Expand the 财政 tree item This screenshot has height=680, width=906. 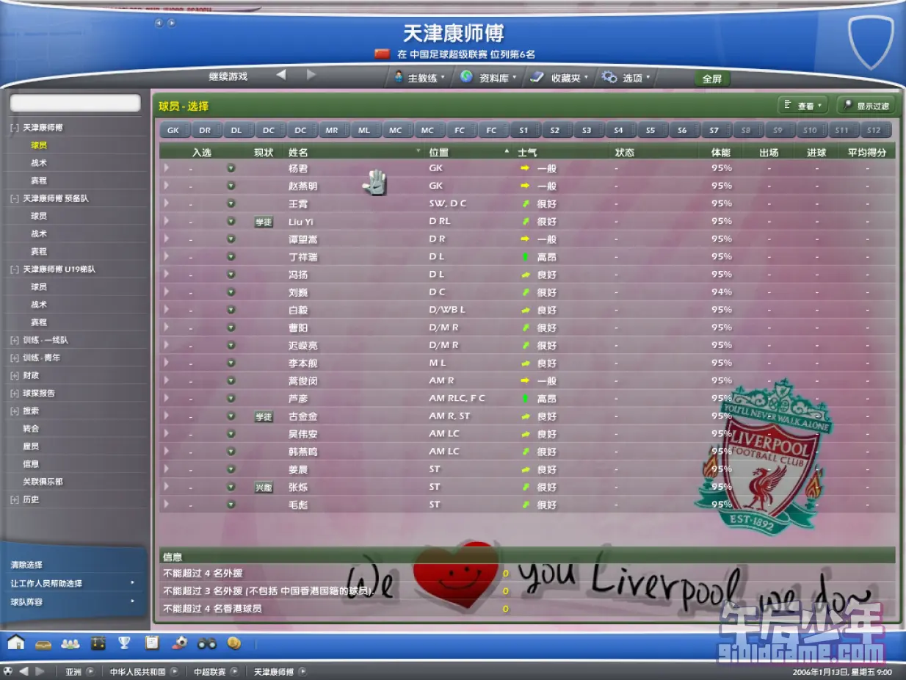[x=15, y=375]
